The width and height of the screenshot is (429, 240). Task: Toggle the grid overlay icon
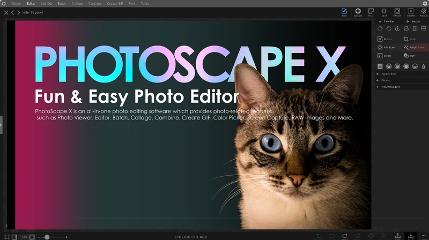point(7,237)
